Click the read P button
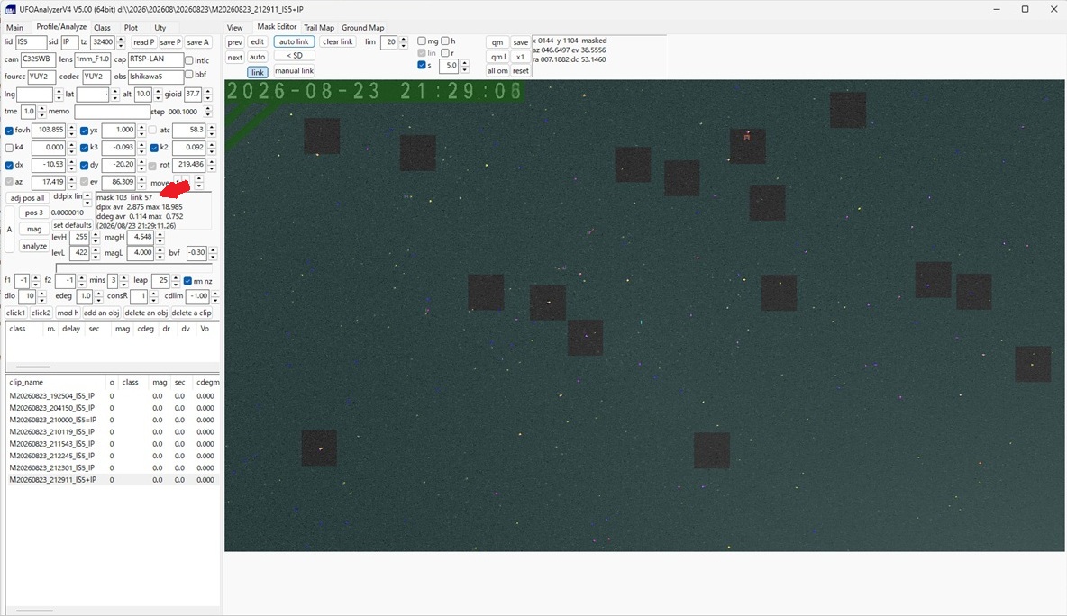The image size is (1067, 616). [143, 42]
